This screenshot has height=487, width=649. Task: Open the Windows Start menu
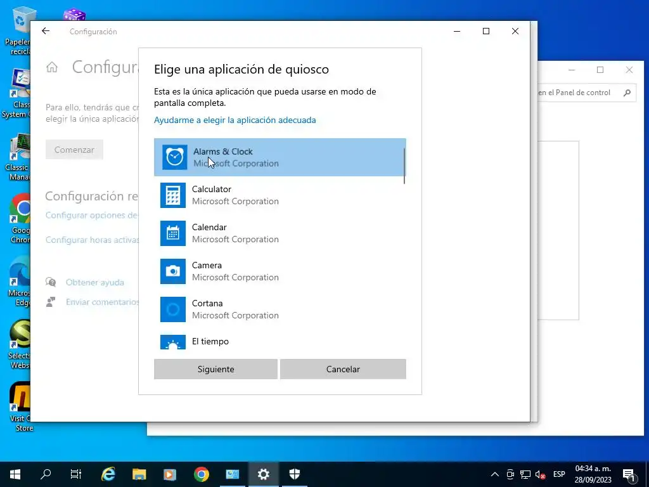[x=15, y=474]
